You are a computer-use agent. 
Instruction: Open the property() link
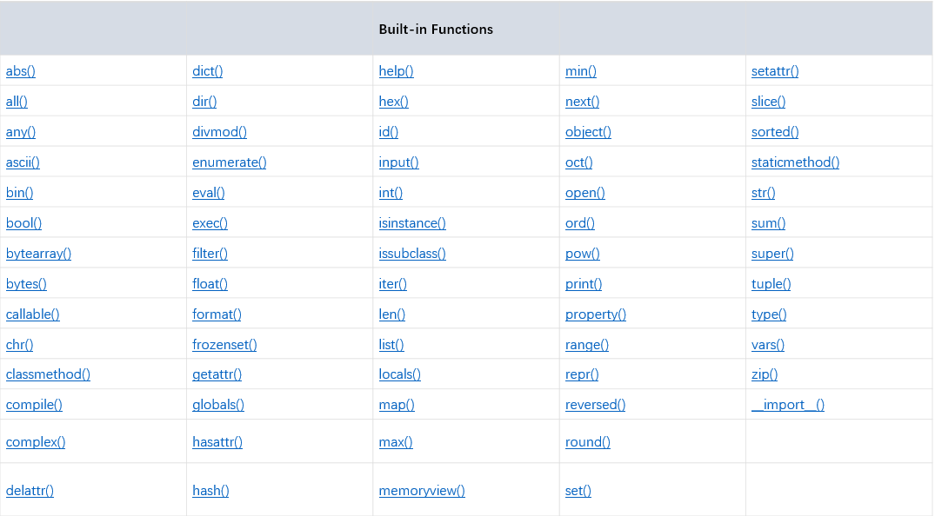click(x=595, y=314)
